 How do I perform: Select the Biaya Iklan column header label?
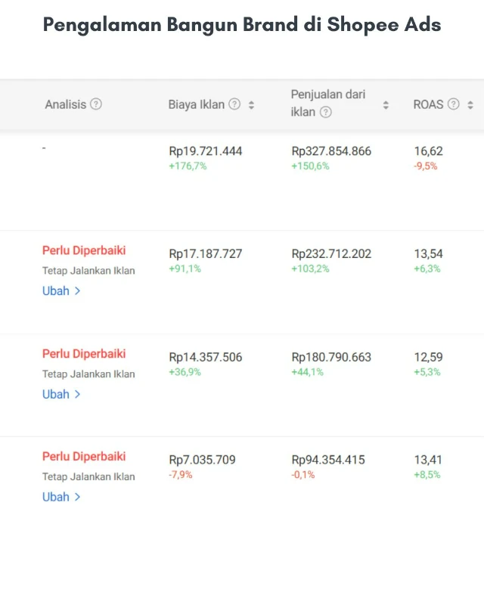tap(197, 104)
